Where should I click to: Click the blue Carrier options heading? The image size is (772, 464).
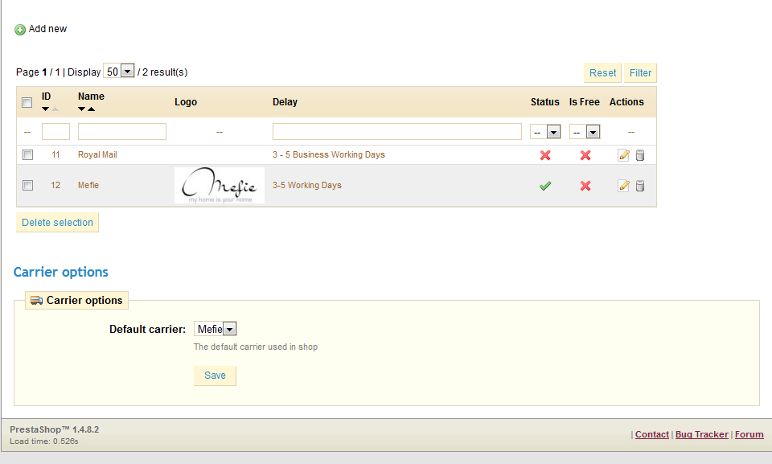click(60, 272)
